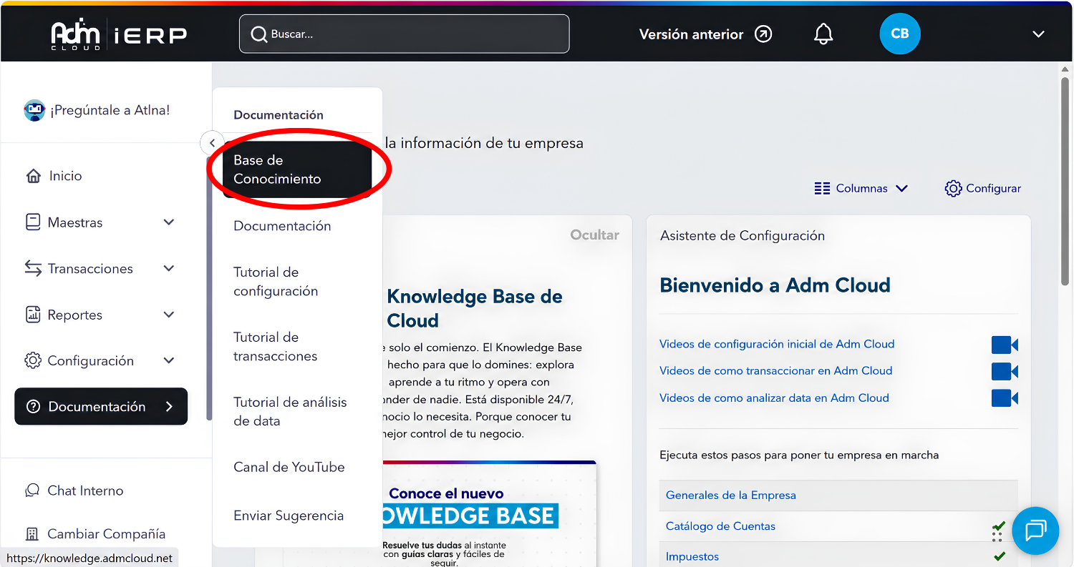Expand the Maestras menu chevron
Image resolution: width=1074 pixels, height=567 pixels.
click(169, 222)
